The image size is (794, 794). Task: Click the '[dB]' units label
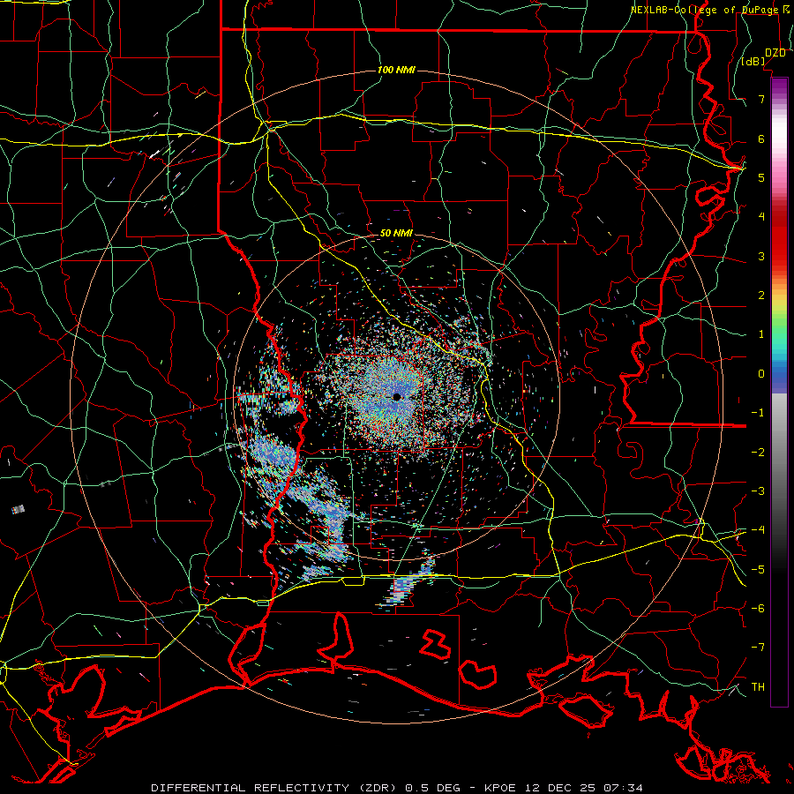[x=753, y=61]
